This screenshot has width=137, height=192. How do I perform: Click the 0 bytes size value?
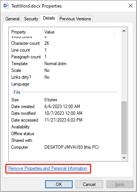51,100
